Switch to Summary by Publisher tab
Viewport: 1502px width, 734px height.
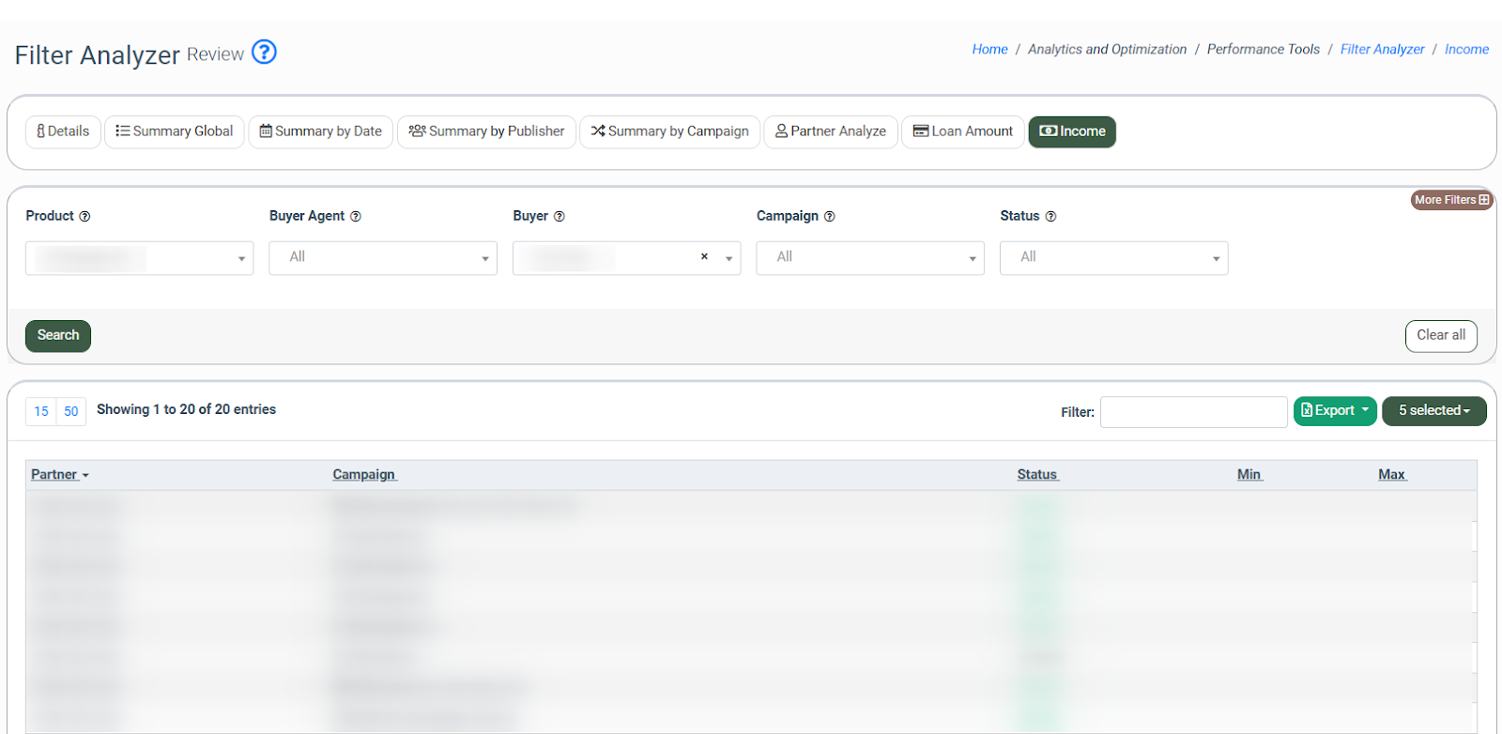click(x=486, y=131)
